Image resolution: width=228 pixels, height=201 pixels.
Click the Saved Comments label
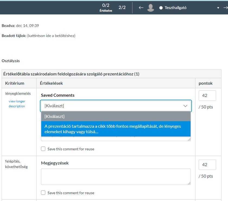(x=58, y=95)
